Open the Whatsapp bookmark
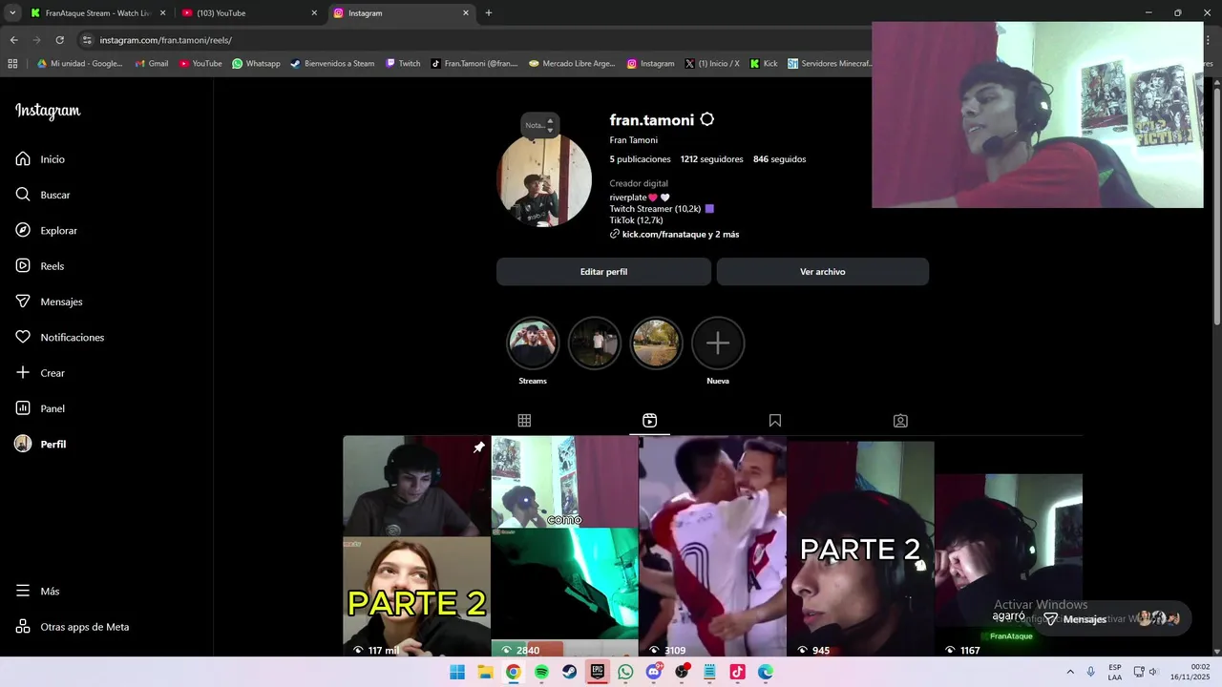 click(256, 64)
